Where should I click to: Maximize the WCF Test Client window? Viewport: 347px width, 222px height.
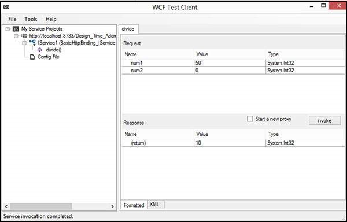pyautogui.click(x=323, y=6)
